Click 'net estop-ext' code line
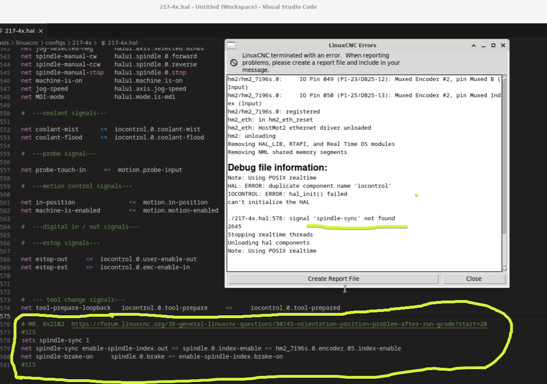The width and height of the screenshot is (547, 384). (105, 267)
